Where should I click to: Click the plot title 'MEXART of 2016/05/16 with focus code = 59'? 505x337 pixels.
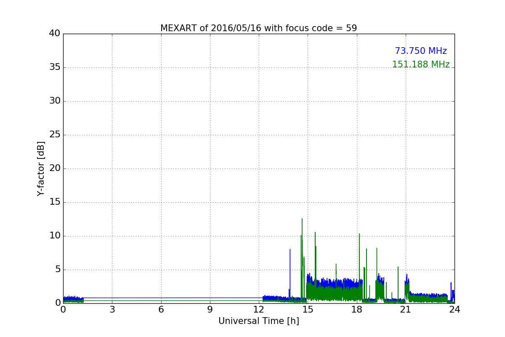[258, 28]
